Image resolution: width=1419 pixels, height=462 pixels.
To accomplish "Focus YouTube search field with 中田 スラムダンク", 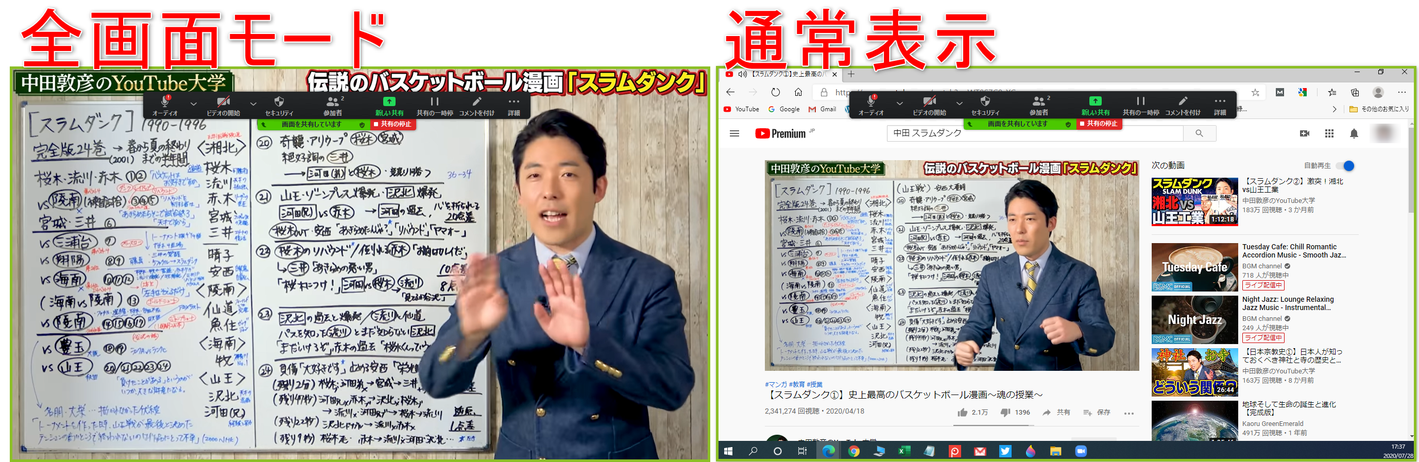I will click(1035, 133).
